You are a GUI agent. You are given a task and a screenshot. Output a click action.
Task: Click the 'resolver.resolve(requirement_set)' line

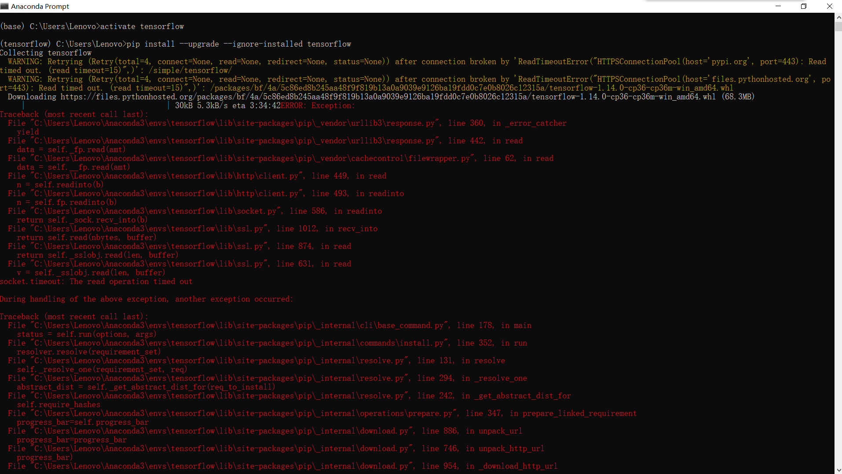click(89, 352)
